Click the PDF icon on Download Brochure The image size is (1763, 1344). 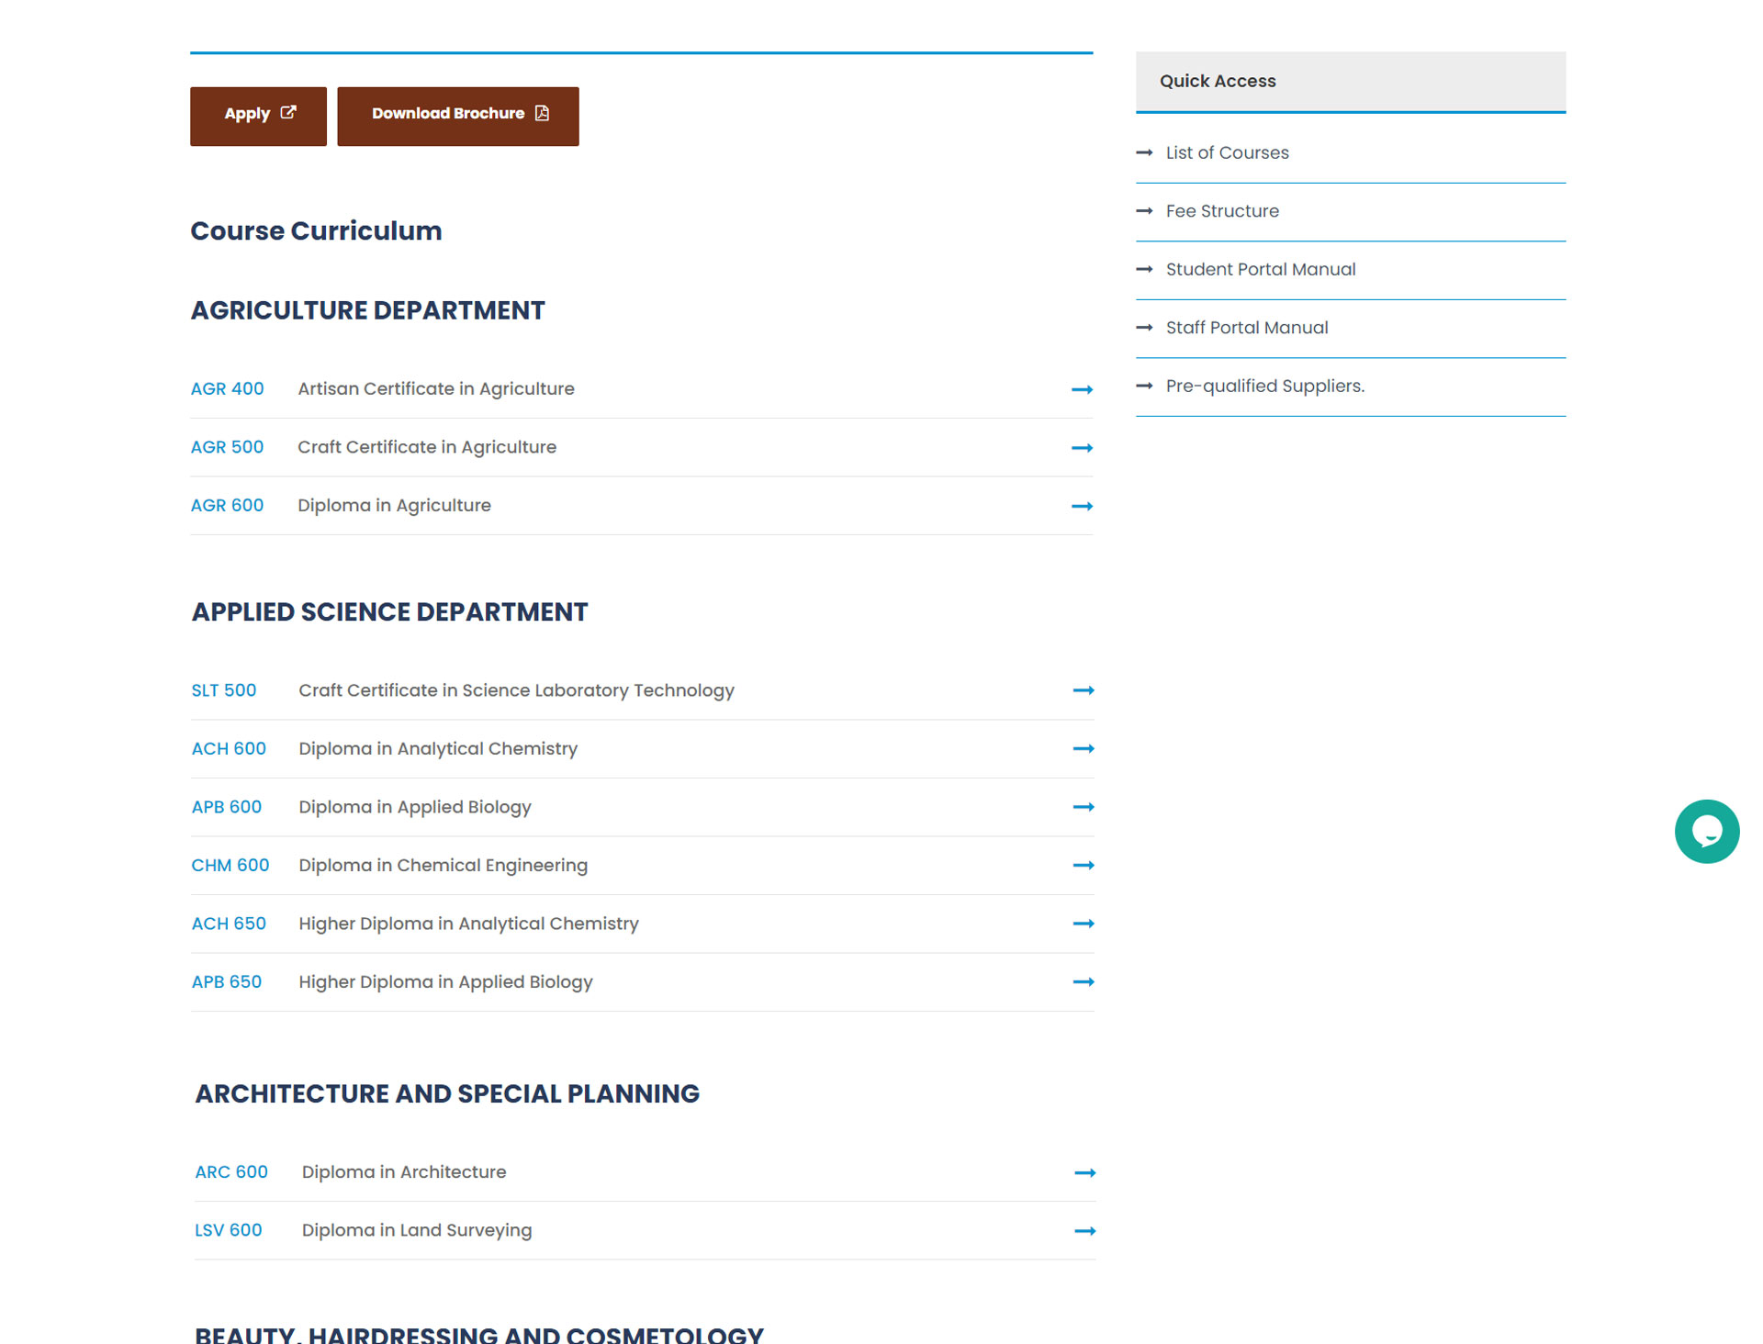542,113
